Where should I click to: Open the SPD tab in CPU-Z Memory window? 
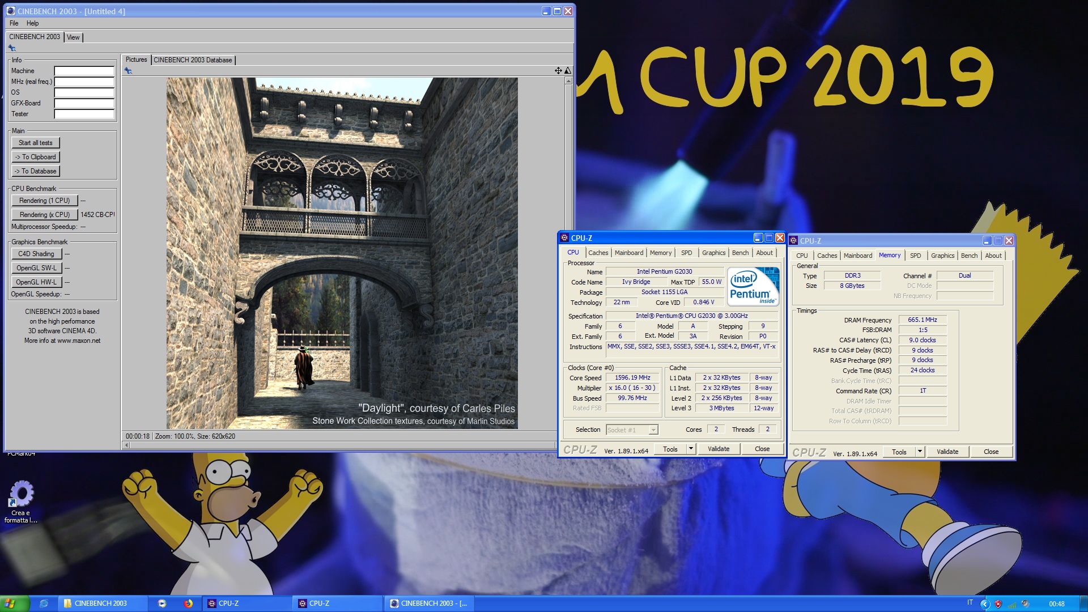916,256
